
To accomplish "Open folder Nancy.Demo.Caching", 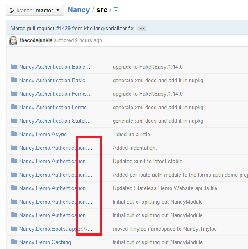I will (45, 242).
